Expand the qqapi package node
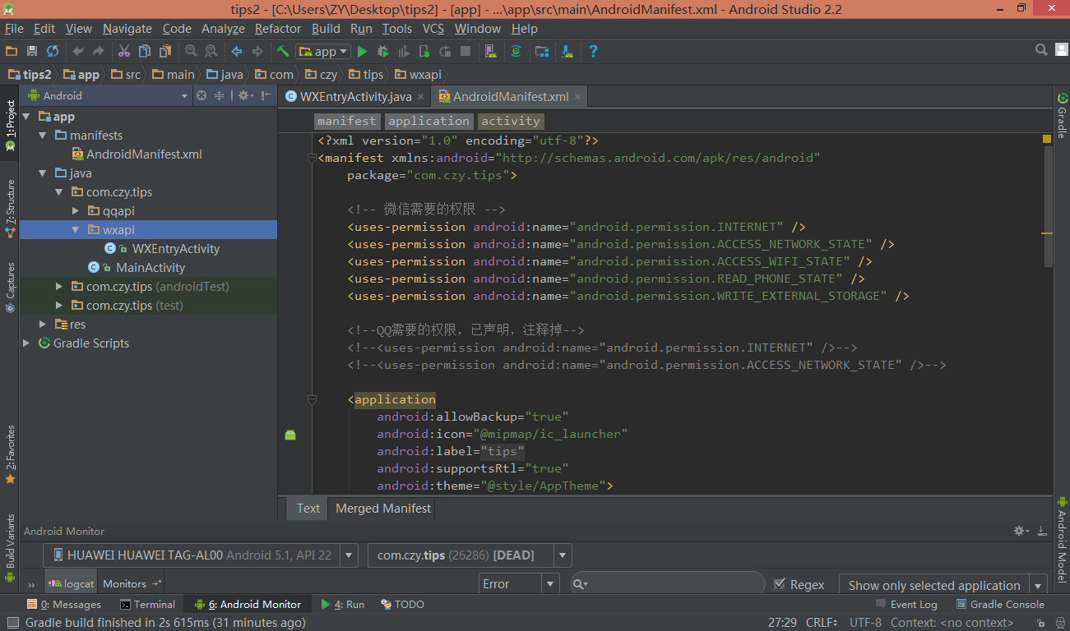The width and height of the screenshot is (1070, 631). pos(76,211)
